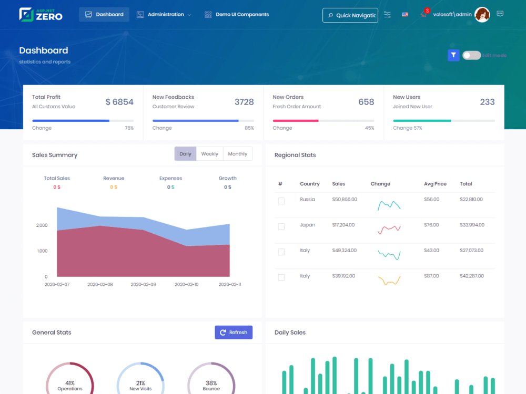Click the Administration menu icon
This screenshot has width=526, height=394.
(x=140, y=14)
